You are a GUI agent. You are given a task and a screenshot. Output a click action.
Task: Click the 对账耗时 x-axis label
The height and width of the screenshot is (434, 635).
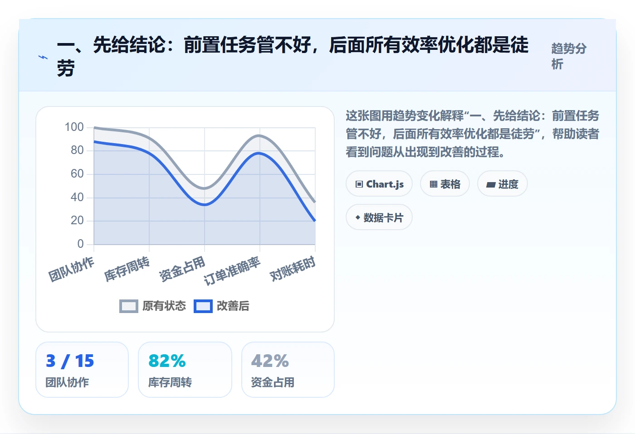pyautogui.click(x=293, y=269)
